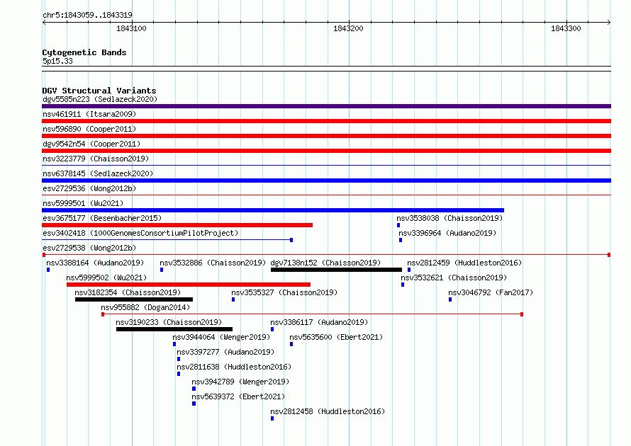Select nsv3397277 (Audano2019) variant label
The height and width of the screenshot is (446, 631).
click(225, 352)
